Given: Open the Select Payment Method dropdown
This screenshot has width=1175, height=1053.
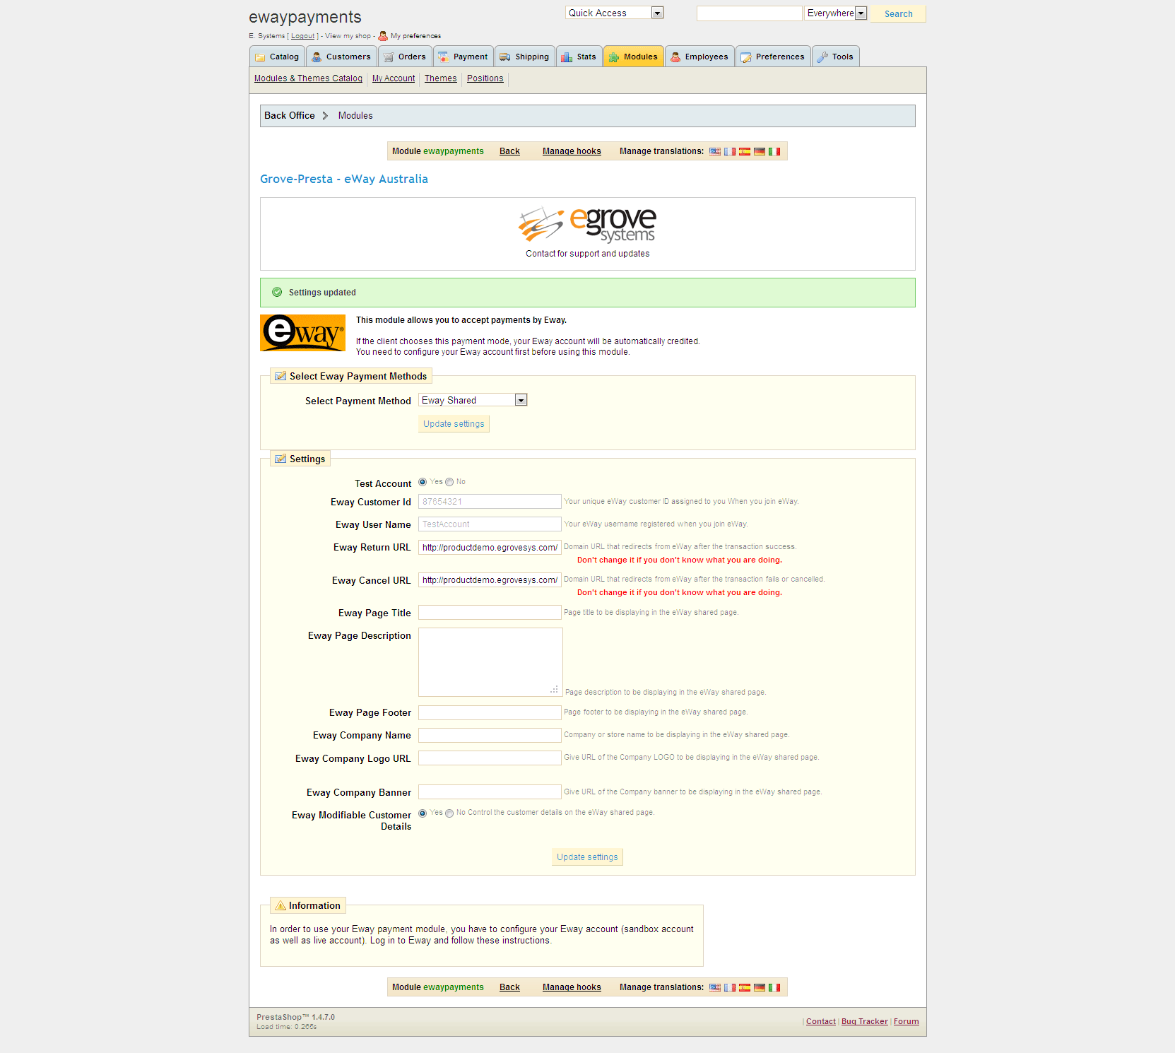Looking at the screenshot, I should coord(473,400).
